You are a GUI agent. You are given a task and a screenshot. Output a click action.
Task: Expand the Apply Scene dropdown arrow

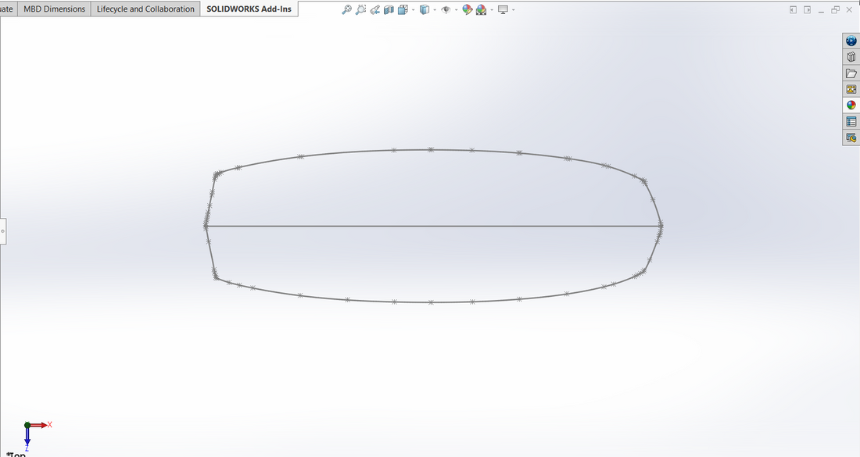point(491,10)
